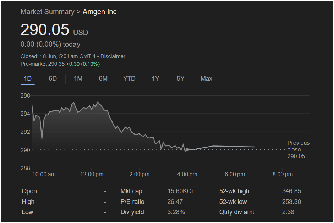The width and height of the screenshot is (334, 223).
Task: Click the 52-wk low label
Action: point(233,202)
